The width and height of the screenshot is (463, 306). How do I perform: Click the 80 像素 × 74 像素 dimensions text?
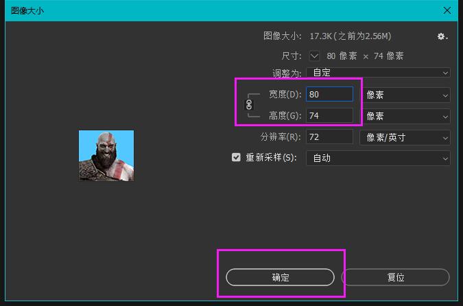click(365, 56)
